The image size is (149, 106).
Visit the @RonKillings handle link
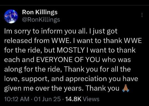coord(41,20)
